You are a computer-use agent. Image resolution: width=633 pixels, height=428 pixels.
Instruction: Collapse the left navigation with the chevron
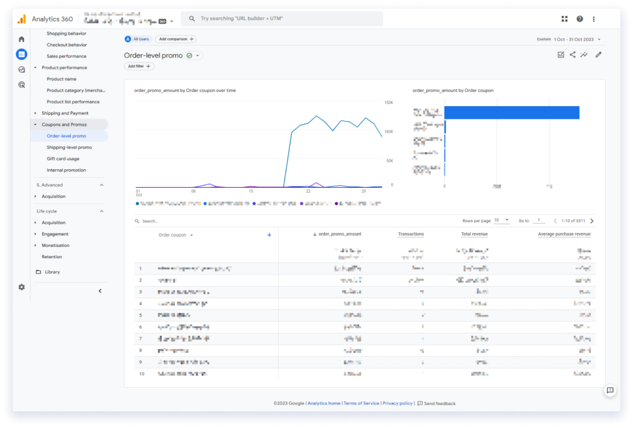[x=100, y=290]
